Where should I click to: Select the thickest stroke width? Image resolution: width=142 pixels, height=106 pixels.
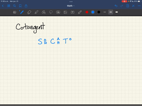[117, 12]
